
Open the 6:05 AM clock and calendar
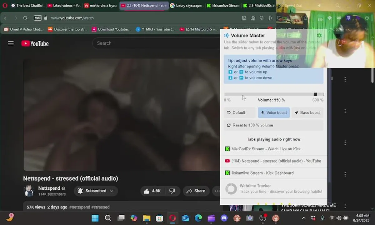(362, 218)
